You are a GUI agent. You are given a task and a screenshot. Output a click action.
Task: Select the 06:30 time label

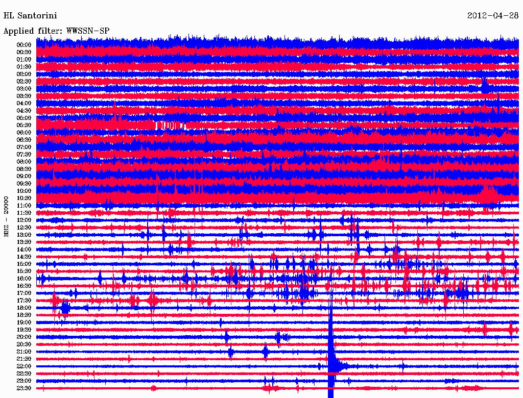pos(24,140)
